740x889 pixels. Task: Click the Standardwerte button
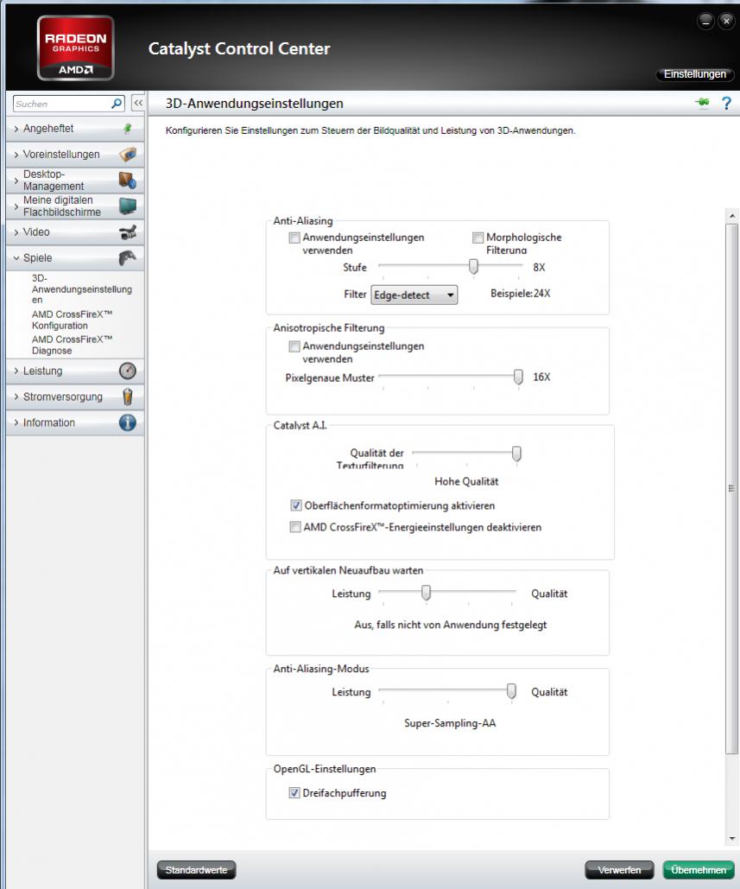197,870
